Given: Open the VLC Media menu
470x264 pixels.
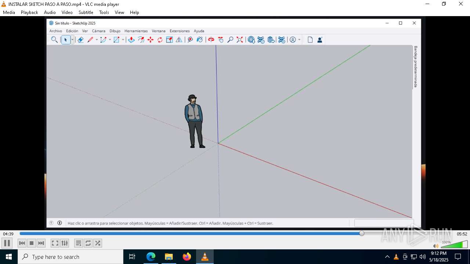Looking at the screenshot, I should point(9,12).
